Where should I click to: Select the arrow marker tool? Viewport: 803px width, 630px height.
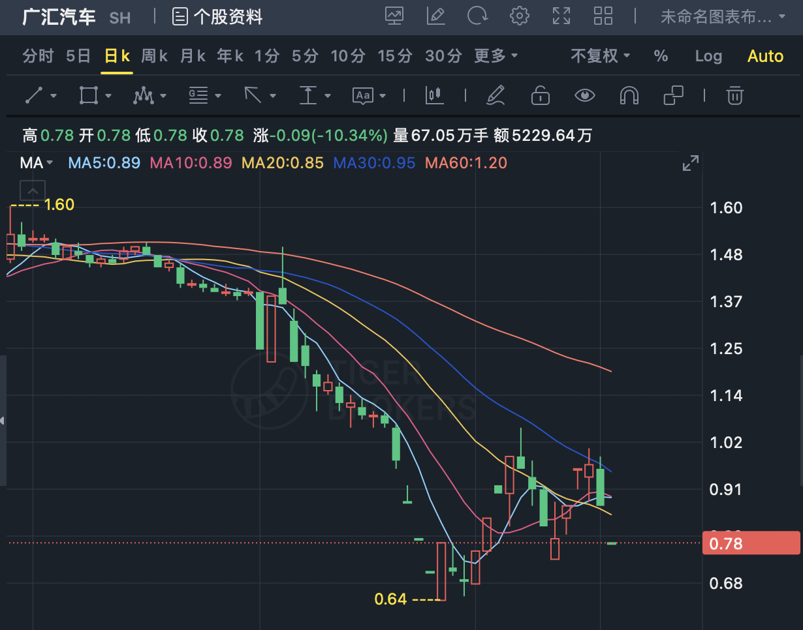(x=253, y=96)
